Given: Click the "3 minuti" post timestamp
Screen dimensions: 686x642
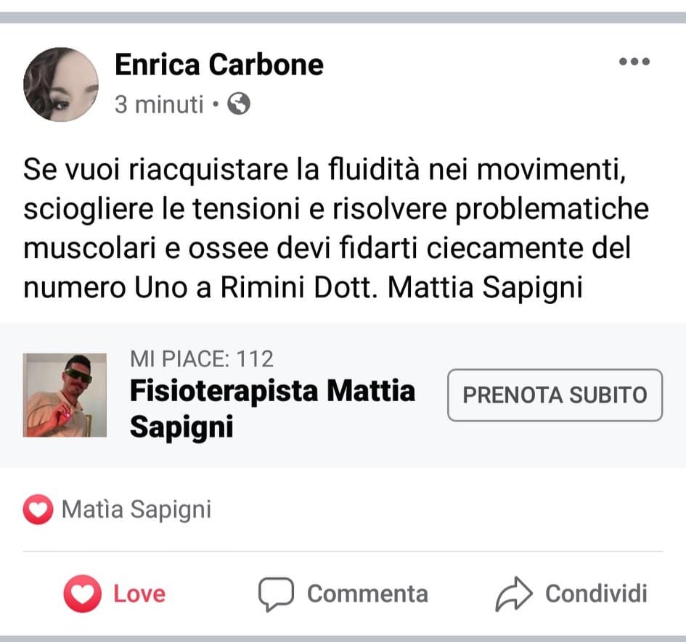Looking at the screenshot, I should (159, 105).
